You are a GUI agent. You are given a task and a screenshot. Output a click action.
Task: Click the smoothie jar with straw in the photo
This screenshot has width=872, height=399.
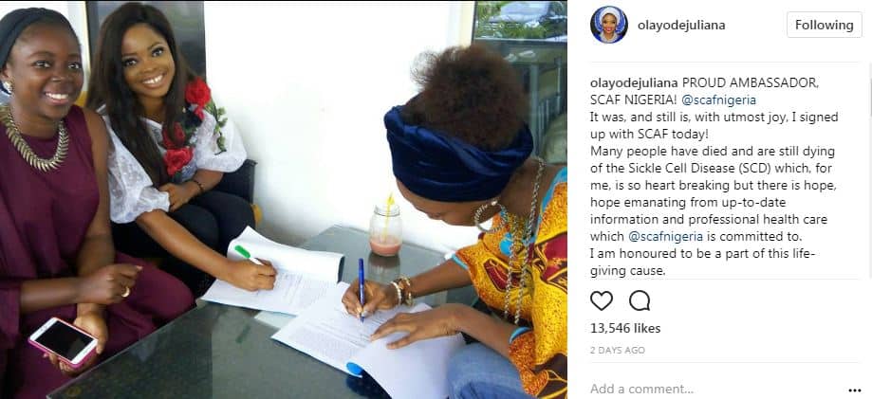[385, 227]
